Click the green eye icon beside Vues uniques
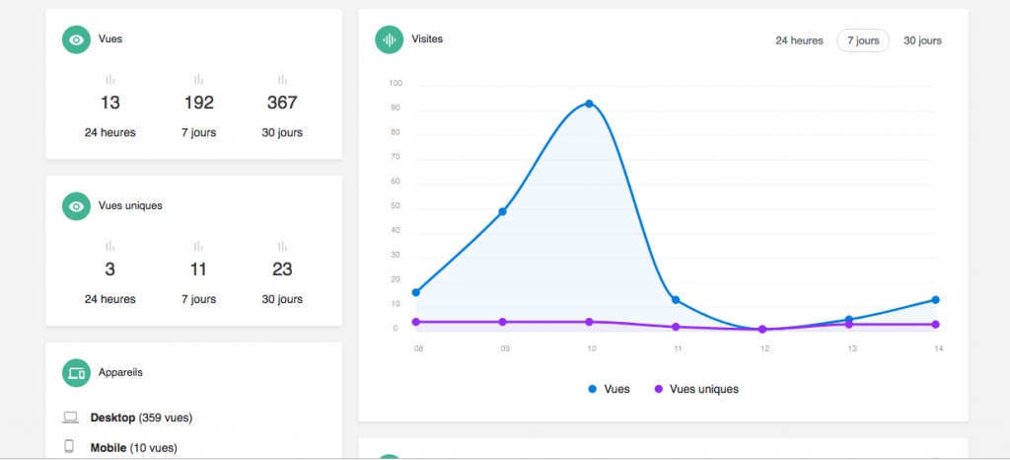This screenshot has height=460, width=1010. (76, 206)
